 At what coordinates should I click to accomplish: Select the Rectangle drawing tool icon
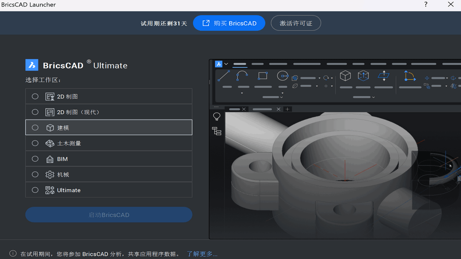click(x=263, y=76)
